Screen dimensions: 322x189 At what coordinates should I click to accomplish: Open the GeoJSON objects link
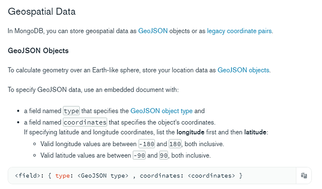coord(243,70)
